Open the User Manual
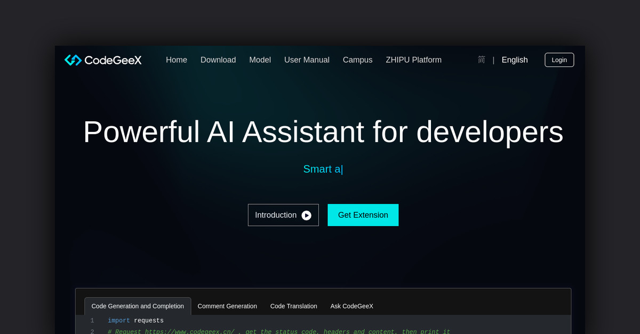 pyautogui.click(x=307, y=60)
